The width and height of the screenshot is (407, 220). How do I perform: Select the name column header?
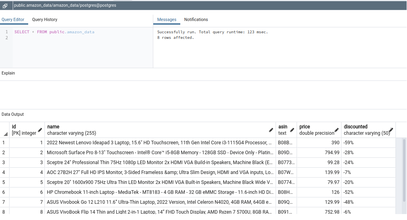click(160, 130)
